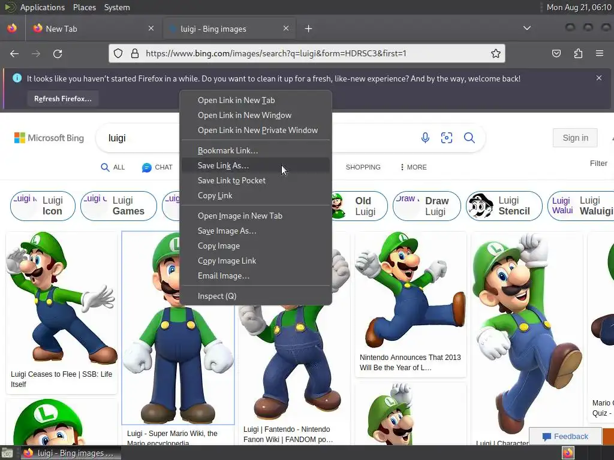Open the Firefox hamburger application menu
The width and height of the screenshot is (614, 460).
600,53
